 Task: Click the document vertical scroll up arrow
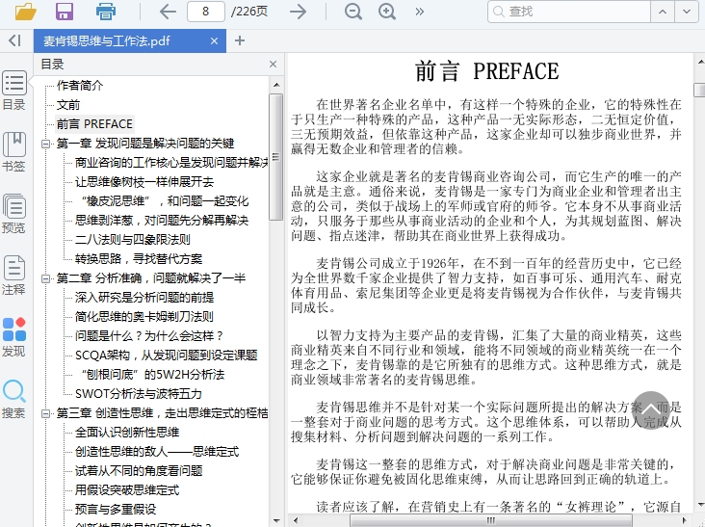click(x=699, y=61)
